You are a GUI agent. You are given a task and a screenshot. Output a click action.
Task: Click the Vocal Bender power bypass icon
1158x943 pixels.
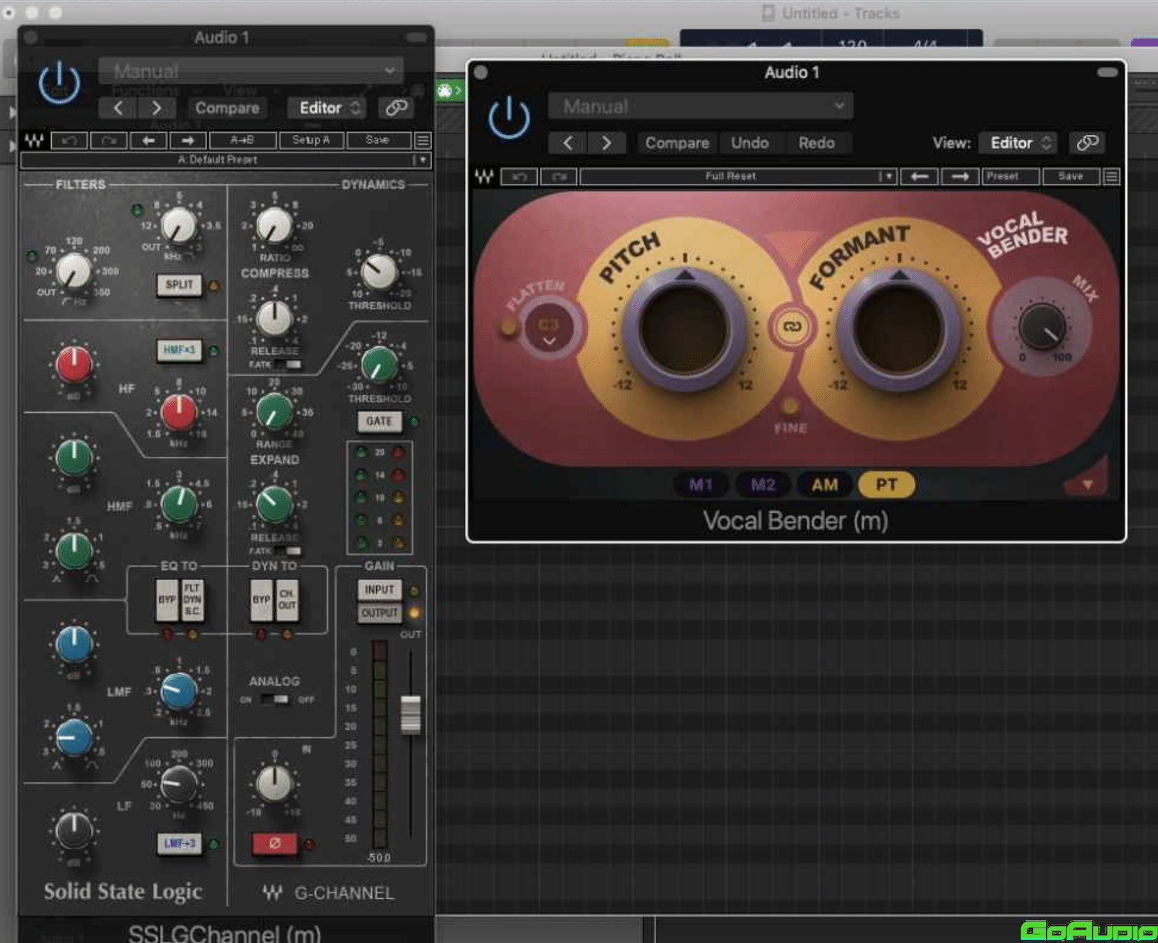tap(509, 118)
